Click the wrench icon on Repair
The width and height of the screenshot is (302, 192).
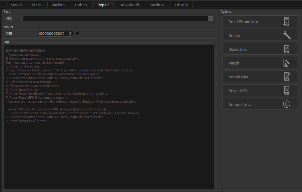(287, 35)
